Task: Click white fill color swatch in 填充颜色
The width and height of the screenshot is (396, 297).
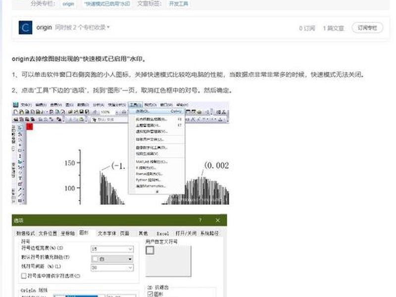Action: pos(95,259)
